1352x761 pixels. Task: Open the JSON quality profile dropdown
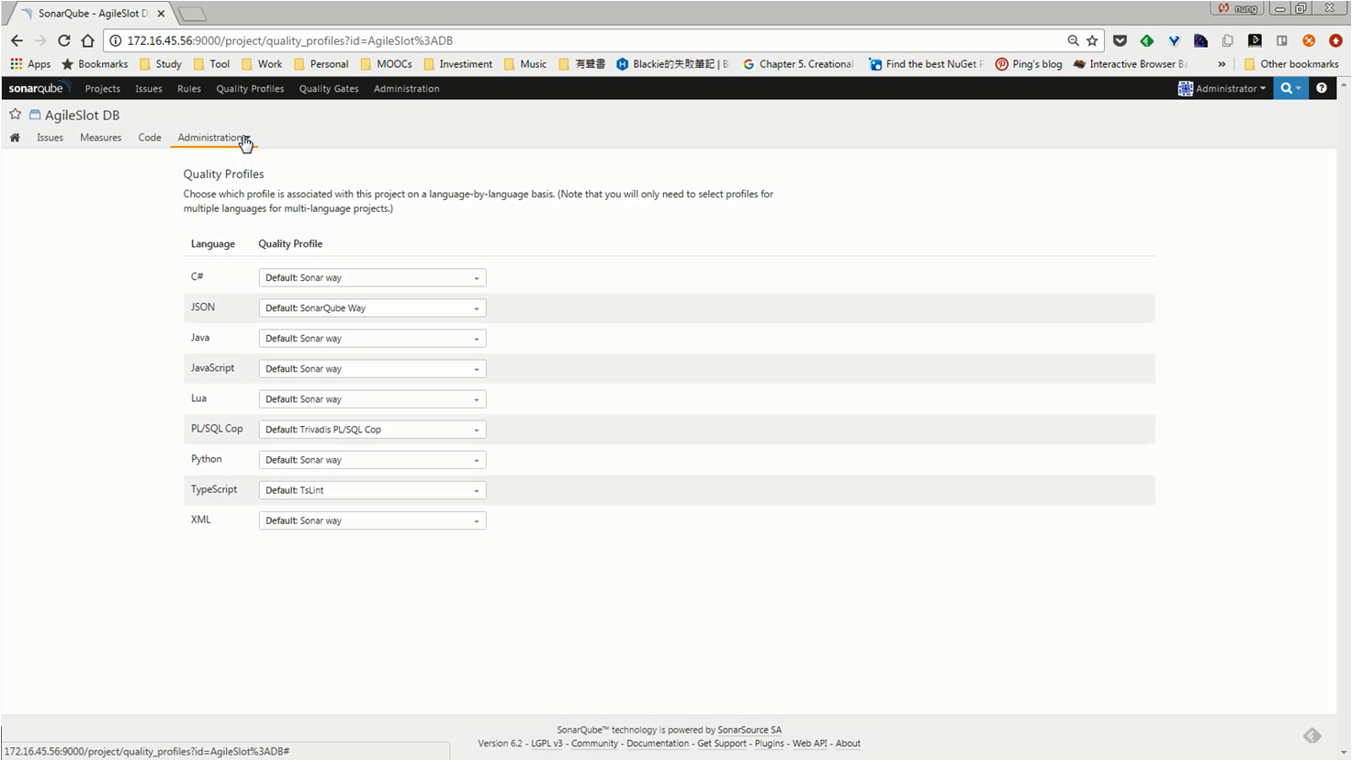(x=372, y=308)
